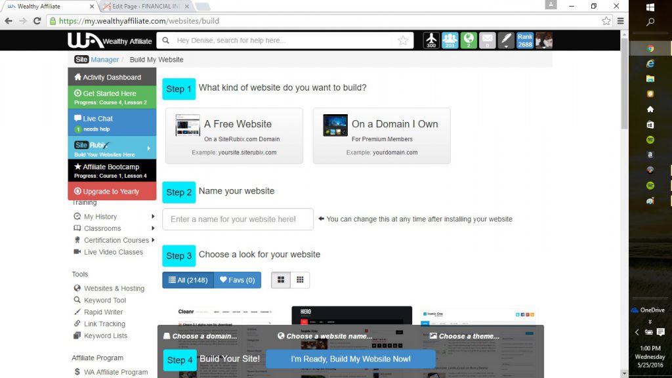Open Amazon icon in taskbar
Image resolution: width=672 pixels, height=378 pixels.
[650, 155]
